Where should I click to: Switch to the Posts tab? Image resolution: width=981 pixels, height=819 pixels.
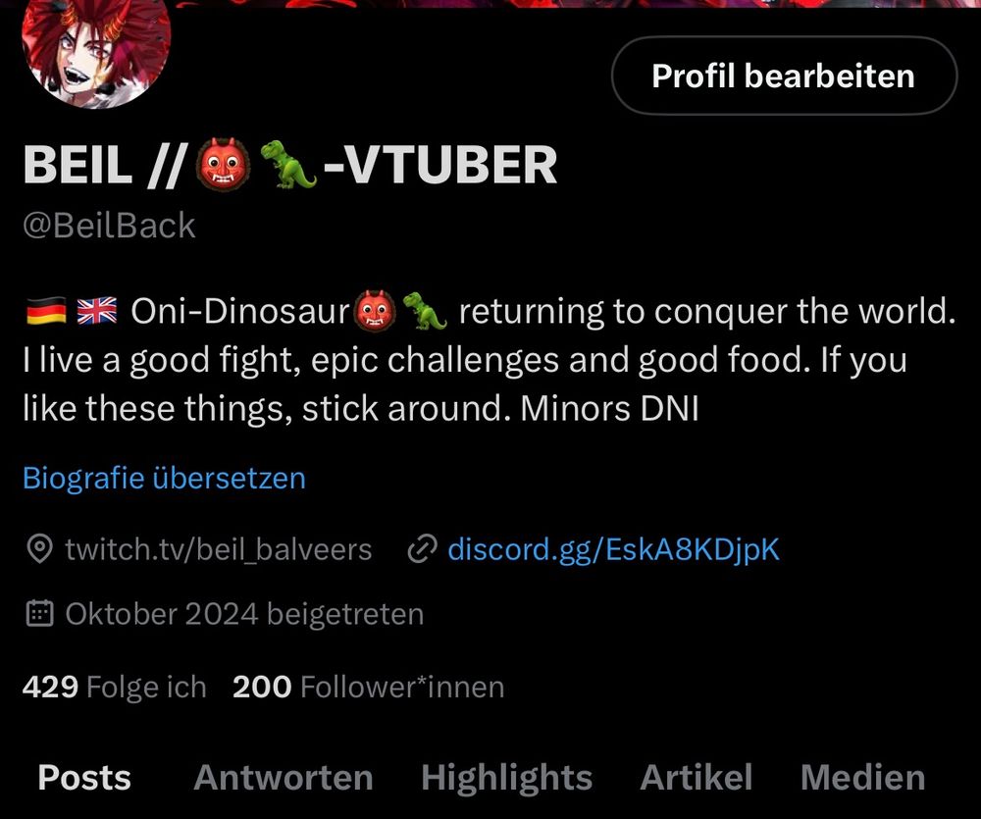(x=84, y=778)
